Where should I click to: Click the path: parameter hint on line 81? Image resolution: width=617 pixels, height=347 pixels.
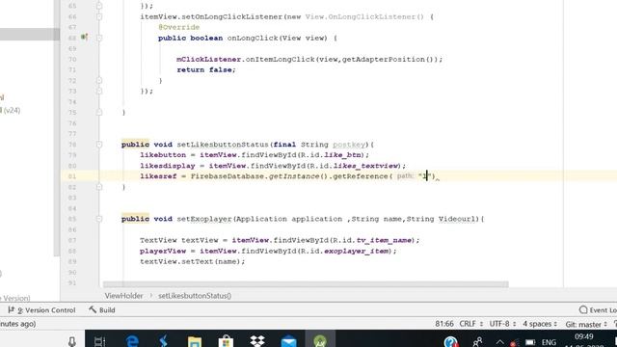405,176
